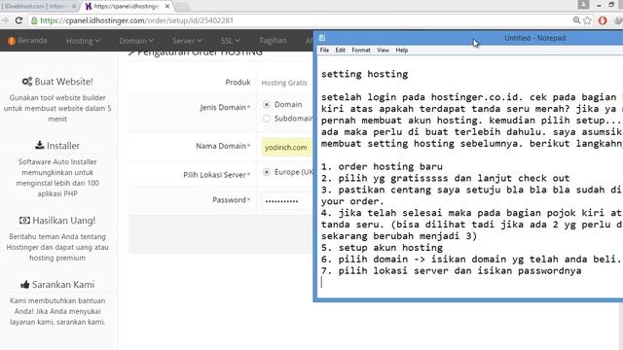
Task: Click the green padlock security icon
Action: coord(34,20)
